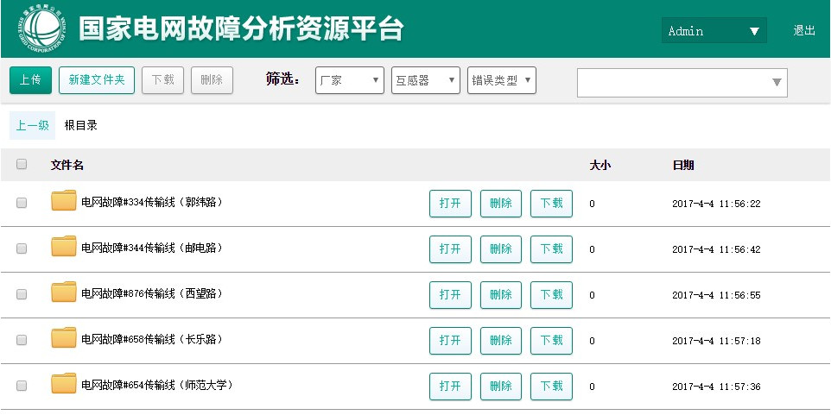Open the 错误类型 filter dropdown
Image resolution: width=831 pixels, height=415 pixels.
point(502,80)
